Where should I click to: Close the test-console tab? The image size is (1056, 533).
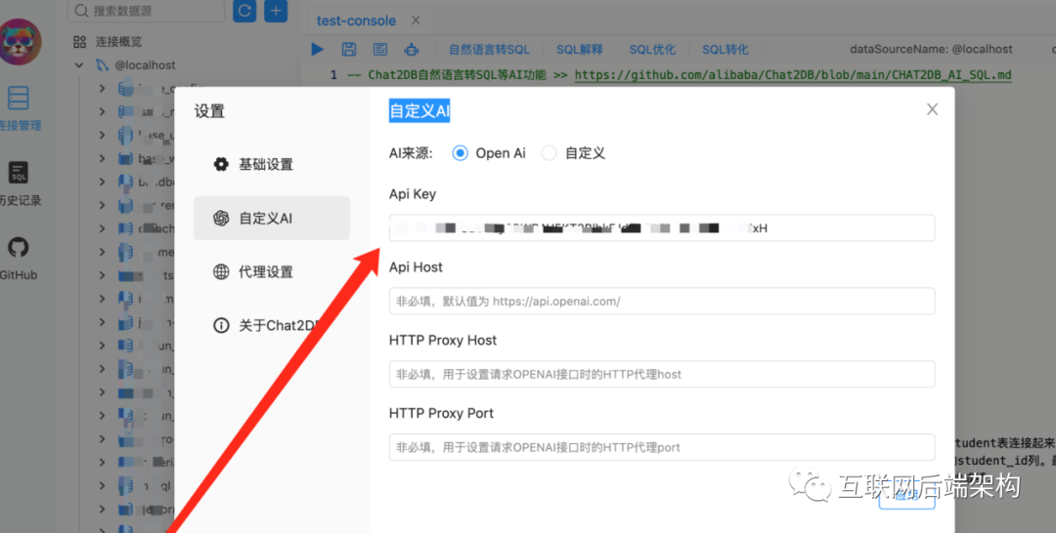coord(416,20)
